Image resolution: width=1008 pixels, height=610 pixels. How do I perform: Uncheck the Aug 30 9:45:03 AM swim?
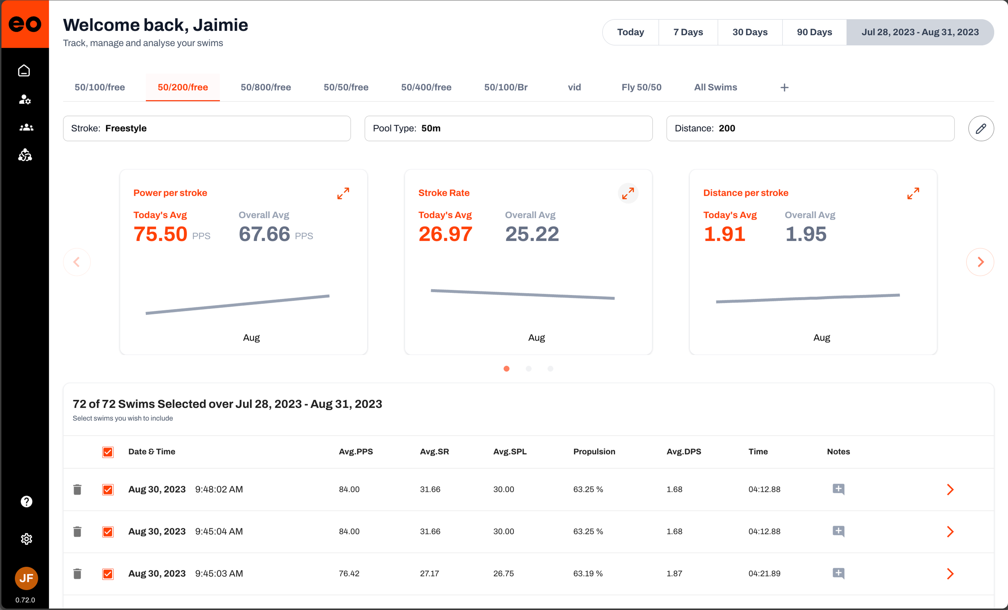click(x=108, y=574)
